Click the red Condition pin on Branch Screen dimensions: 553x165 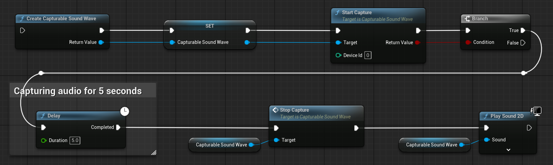click(468, 42)
